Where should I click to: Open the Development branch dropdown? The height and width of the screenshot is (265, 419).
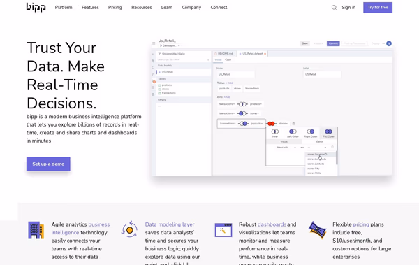170,45
